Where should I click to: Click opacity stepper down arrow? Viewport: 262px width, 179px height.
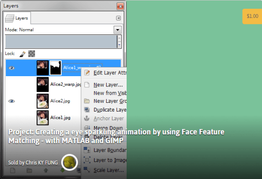[x=119, y=45]
